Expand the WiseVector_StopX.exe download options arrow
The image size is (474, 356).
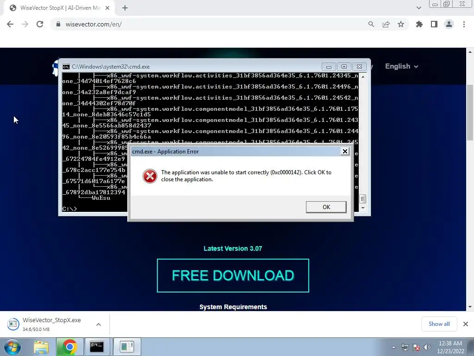[x=99, y=324]
